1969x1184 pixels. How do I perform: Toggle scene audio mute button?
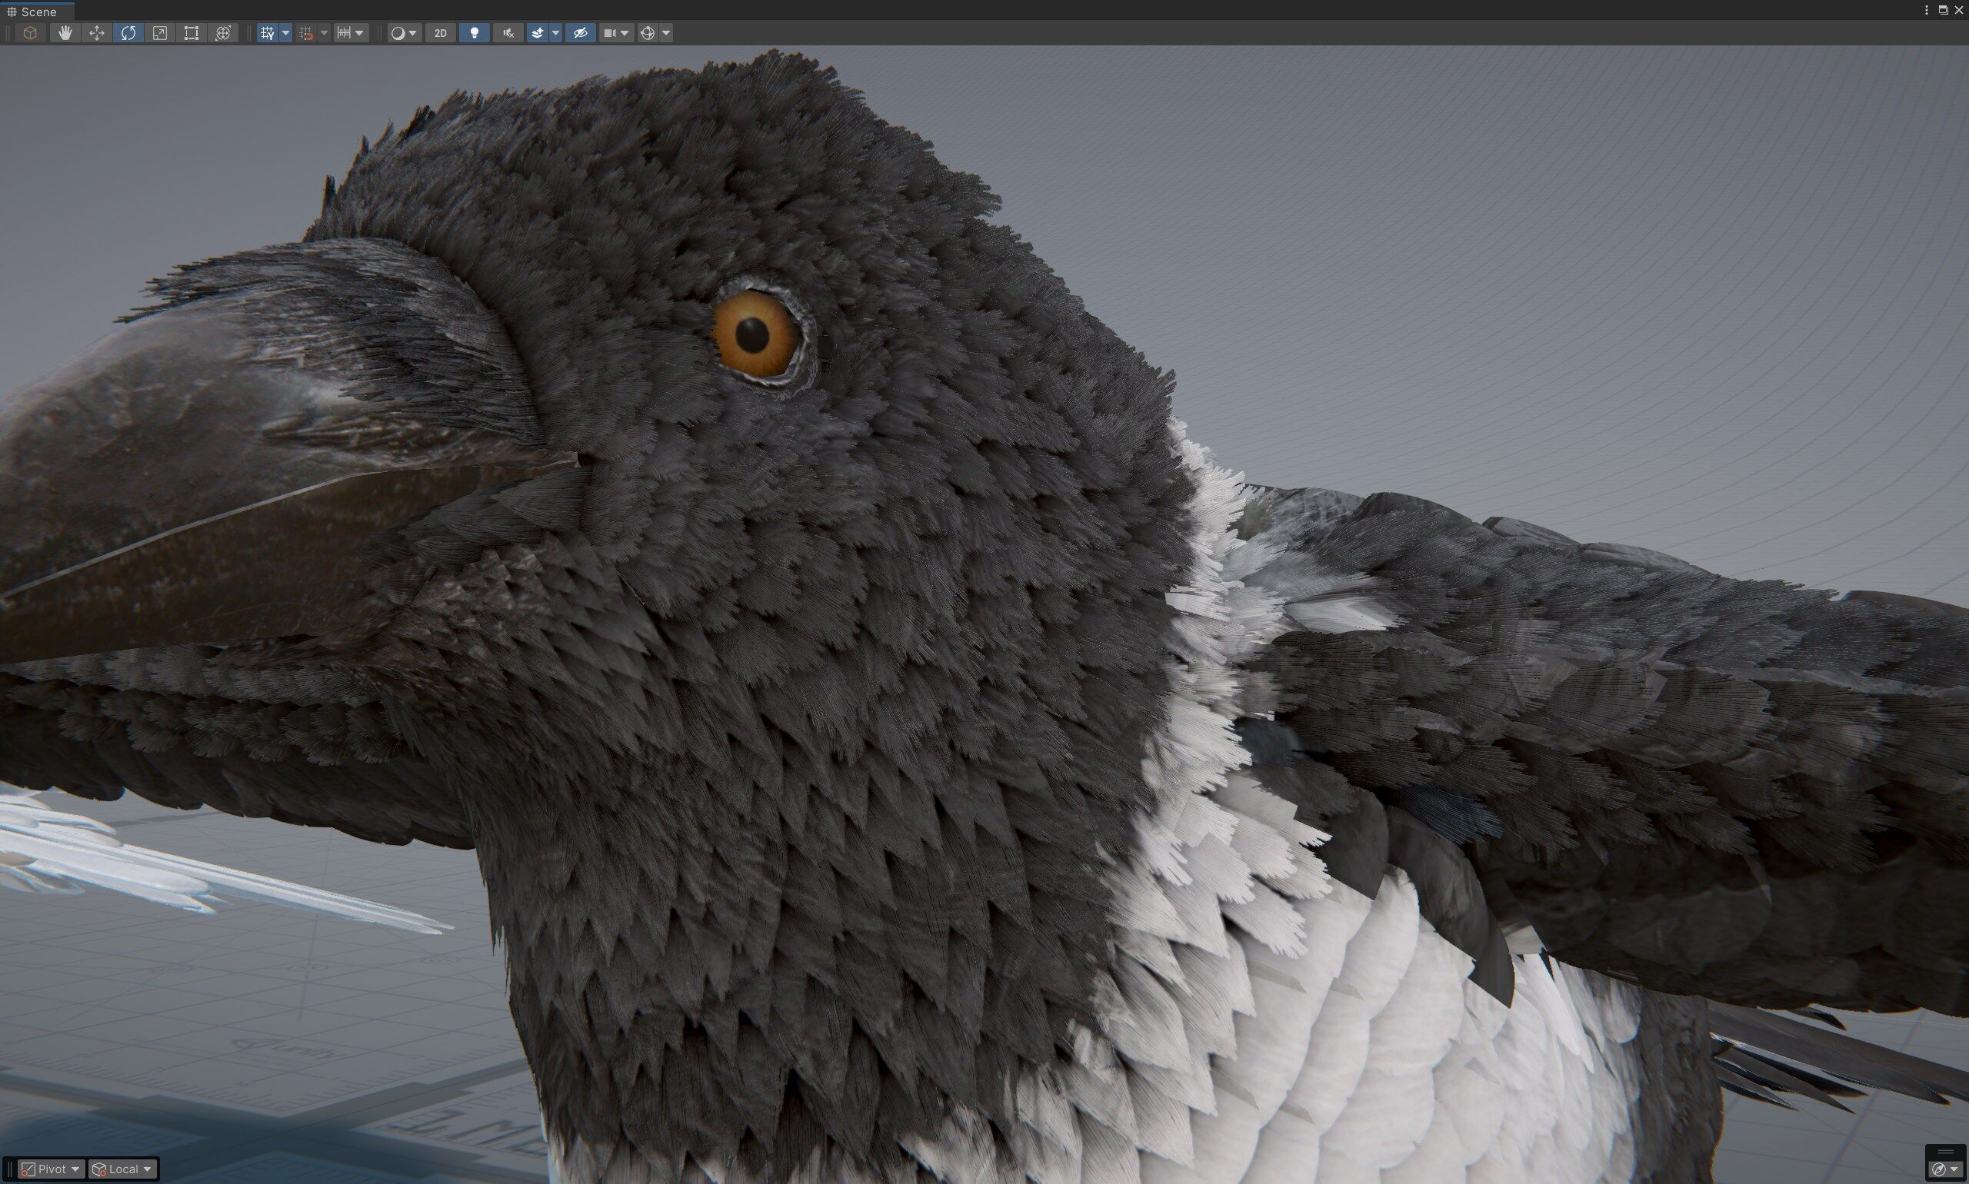coord(508,33)
